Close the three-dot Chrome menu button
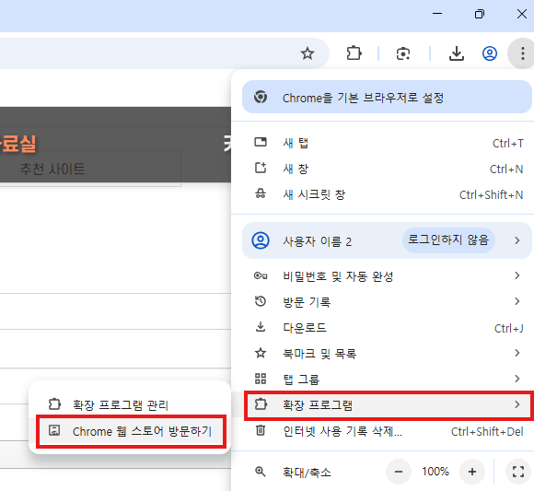This screenshot has height=491, width=534. click(x=522, y=53)
